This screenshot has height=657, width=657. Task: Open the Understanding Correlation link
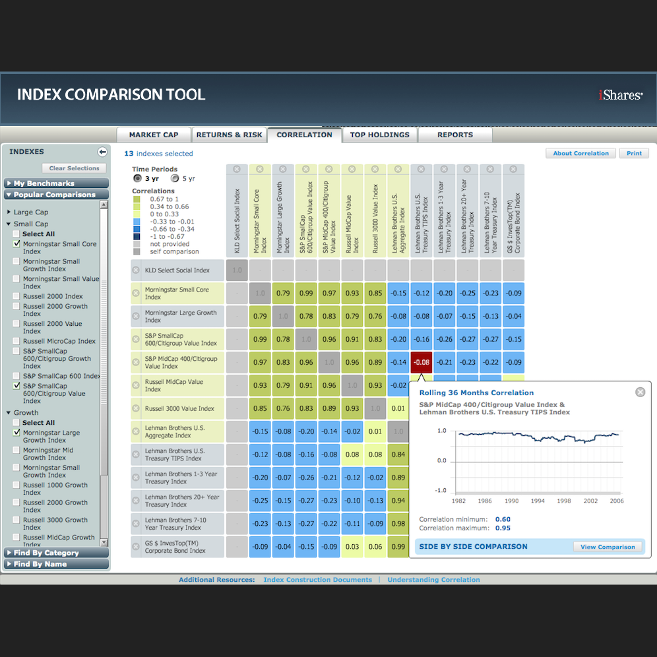pyautogui.click(x=433, y=580)
